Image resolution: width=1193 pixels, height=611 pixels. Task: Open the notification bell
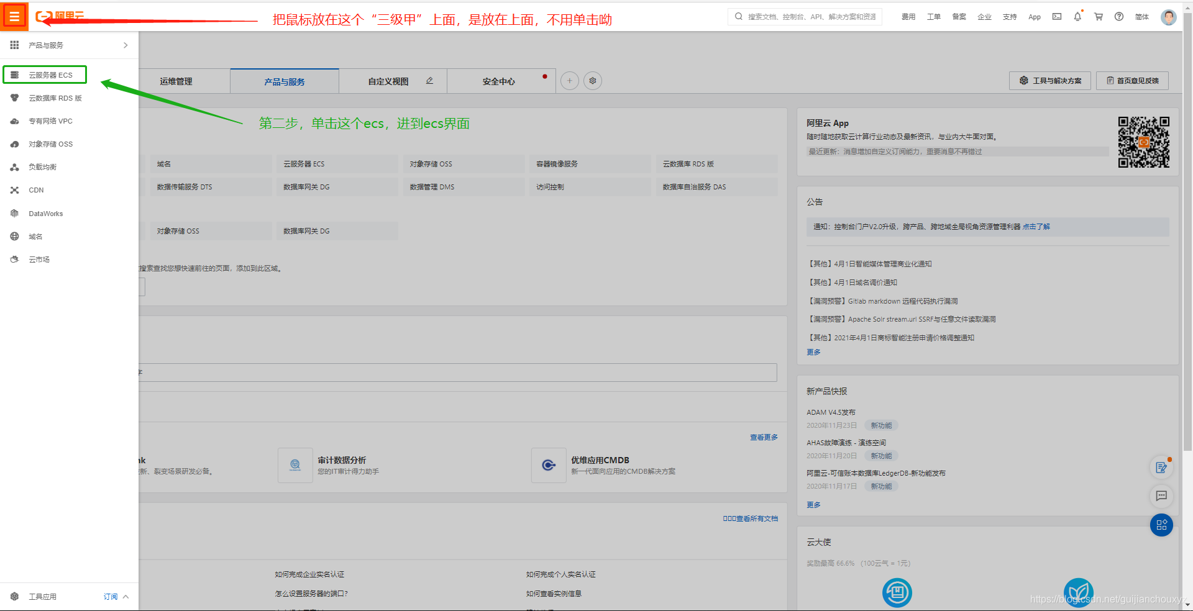coord(1077,17)
